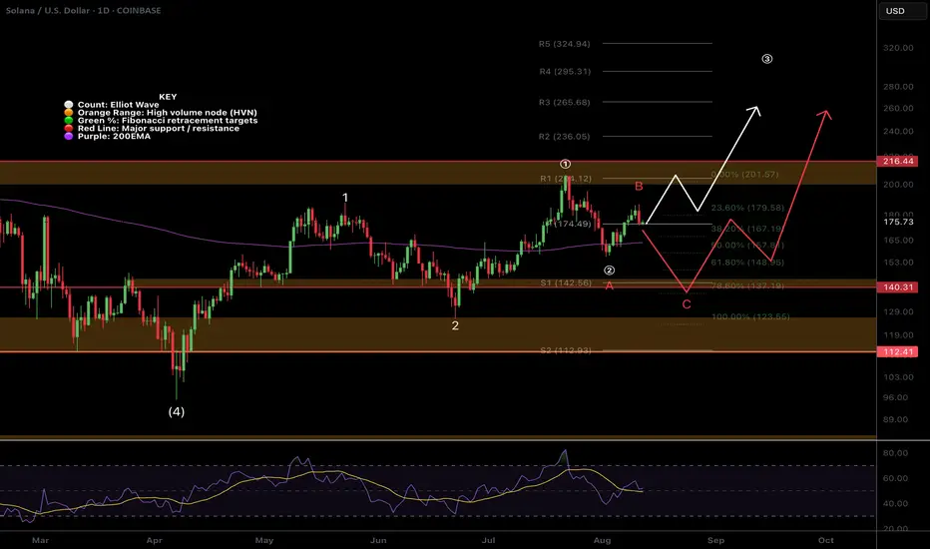Select the 216.44 red price label
Viewport: 930px width, 549px height.
point(897,162)
